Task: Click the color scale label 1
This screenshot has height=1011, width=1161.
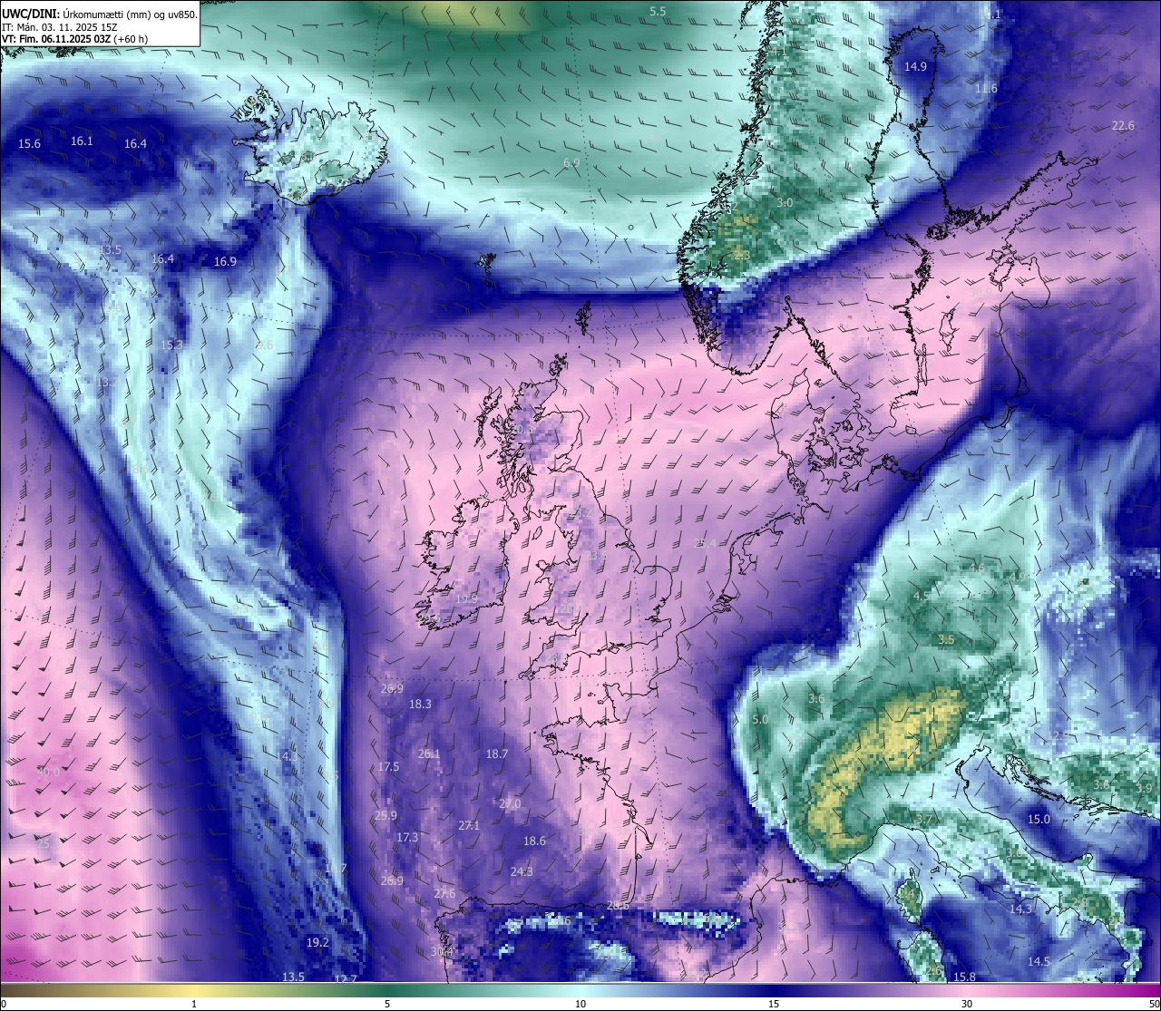Action: click(194, 1004)
